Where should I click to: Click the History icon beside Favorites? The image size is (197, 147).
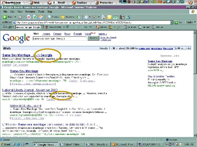point(79,17)
